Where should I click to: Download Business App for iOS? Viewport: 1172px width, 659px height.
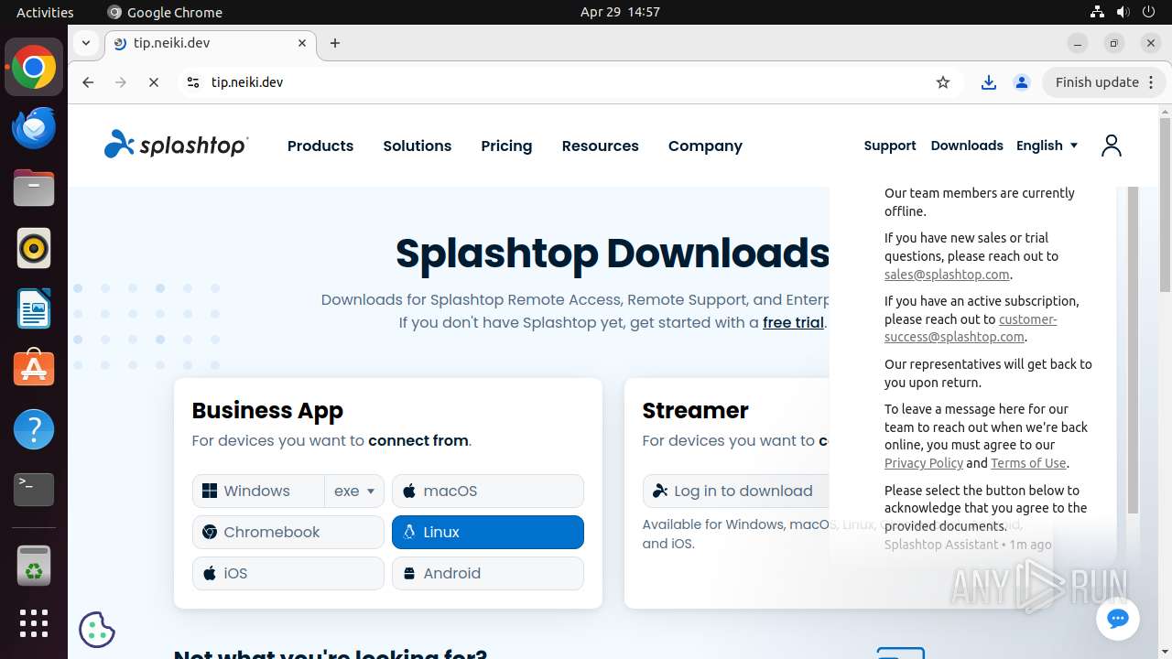[288, 573]
